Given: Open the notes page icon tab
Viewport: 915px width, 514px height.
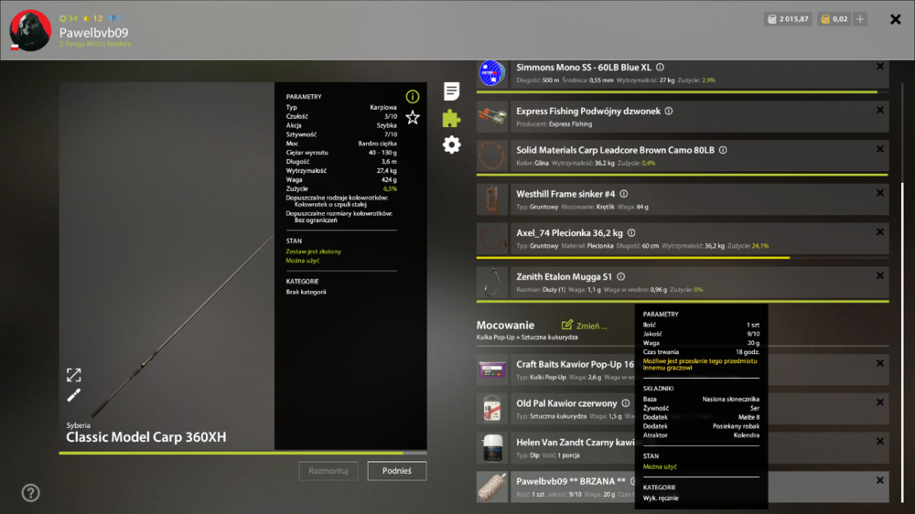Looking at the screenshot, I should pos(451,91).
